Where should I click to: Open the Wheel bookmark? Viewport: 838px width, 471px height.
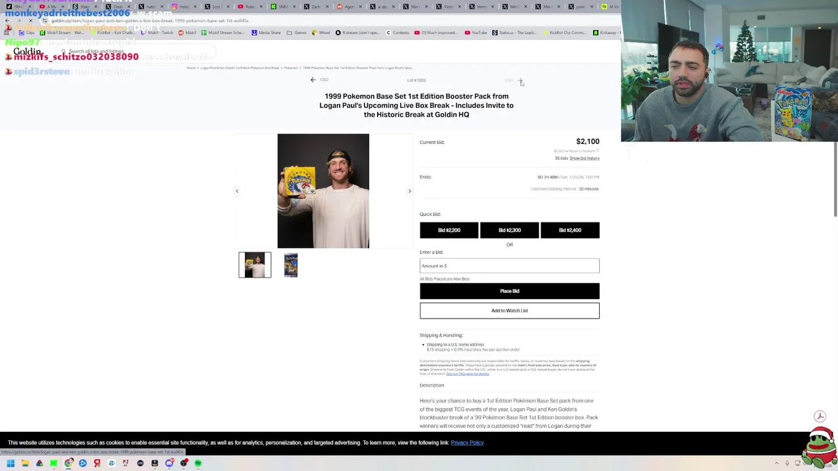[x=321, y=33]
